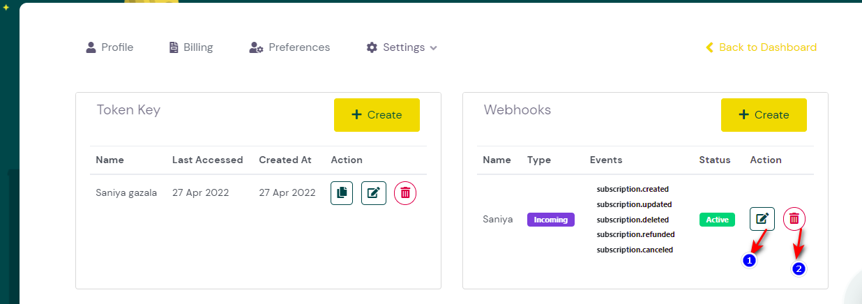Click the green Active status badge
This screenshot has height=304, width=862.
(x=717, y=220)
